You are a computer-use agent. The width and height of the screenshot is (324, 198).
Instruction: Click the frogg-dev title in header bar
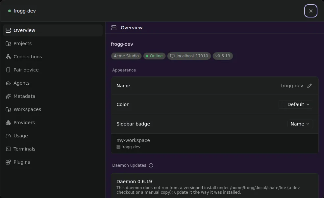(25, 11)
